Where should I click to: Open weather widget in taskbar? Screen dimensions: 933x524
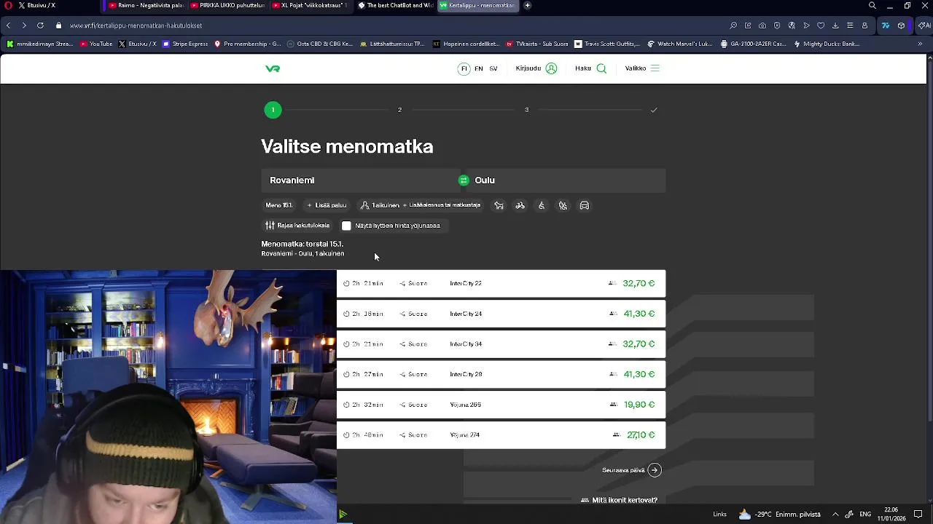[780, 514]
